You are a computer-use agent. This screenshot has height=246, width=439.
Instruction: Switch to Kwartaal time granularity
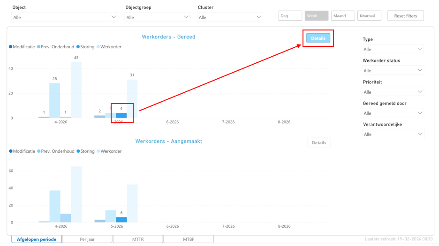(369, 16)
